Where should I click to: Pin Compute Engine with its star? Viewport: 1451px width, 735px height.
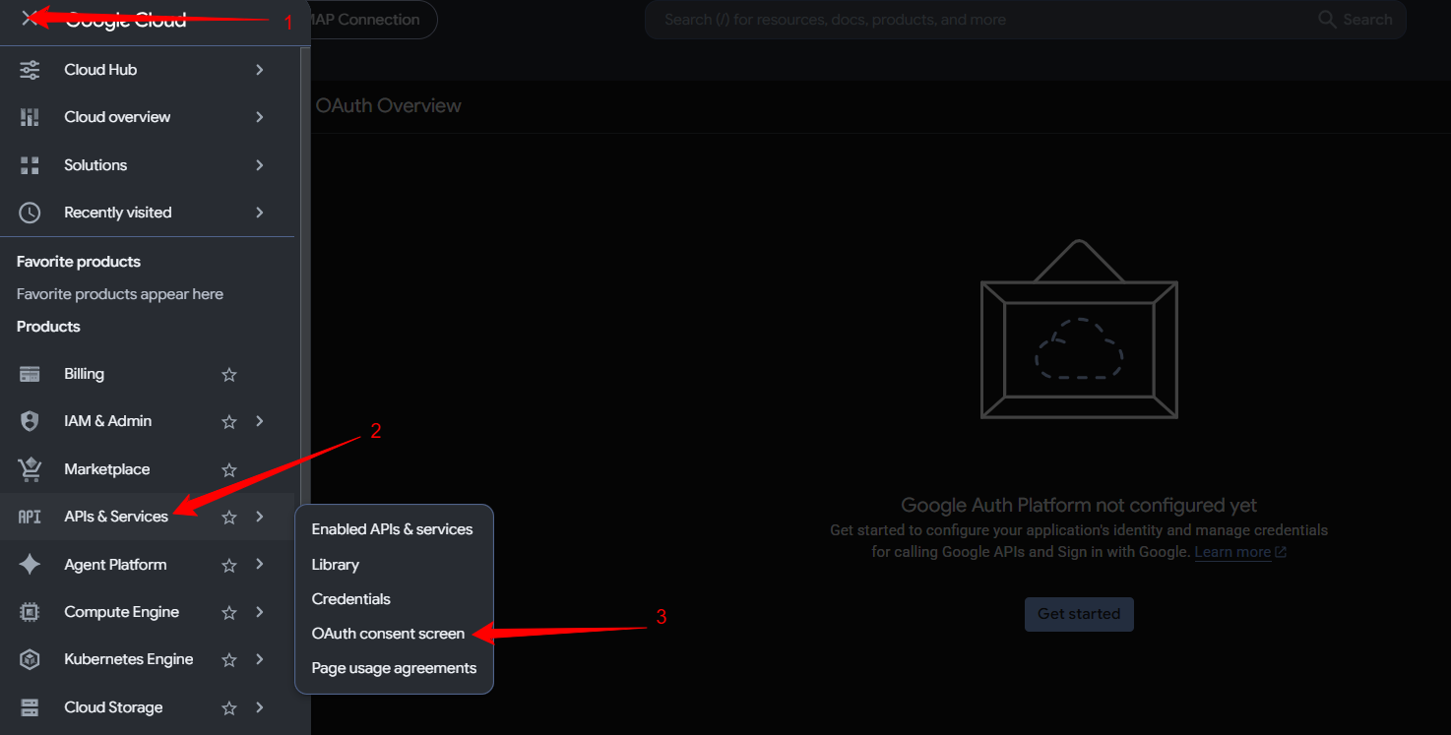(x=229, y=612)
